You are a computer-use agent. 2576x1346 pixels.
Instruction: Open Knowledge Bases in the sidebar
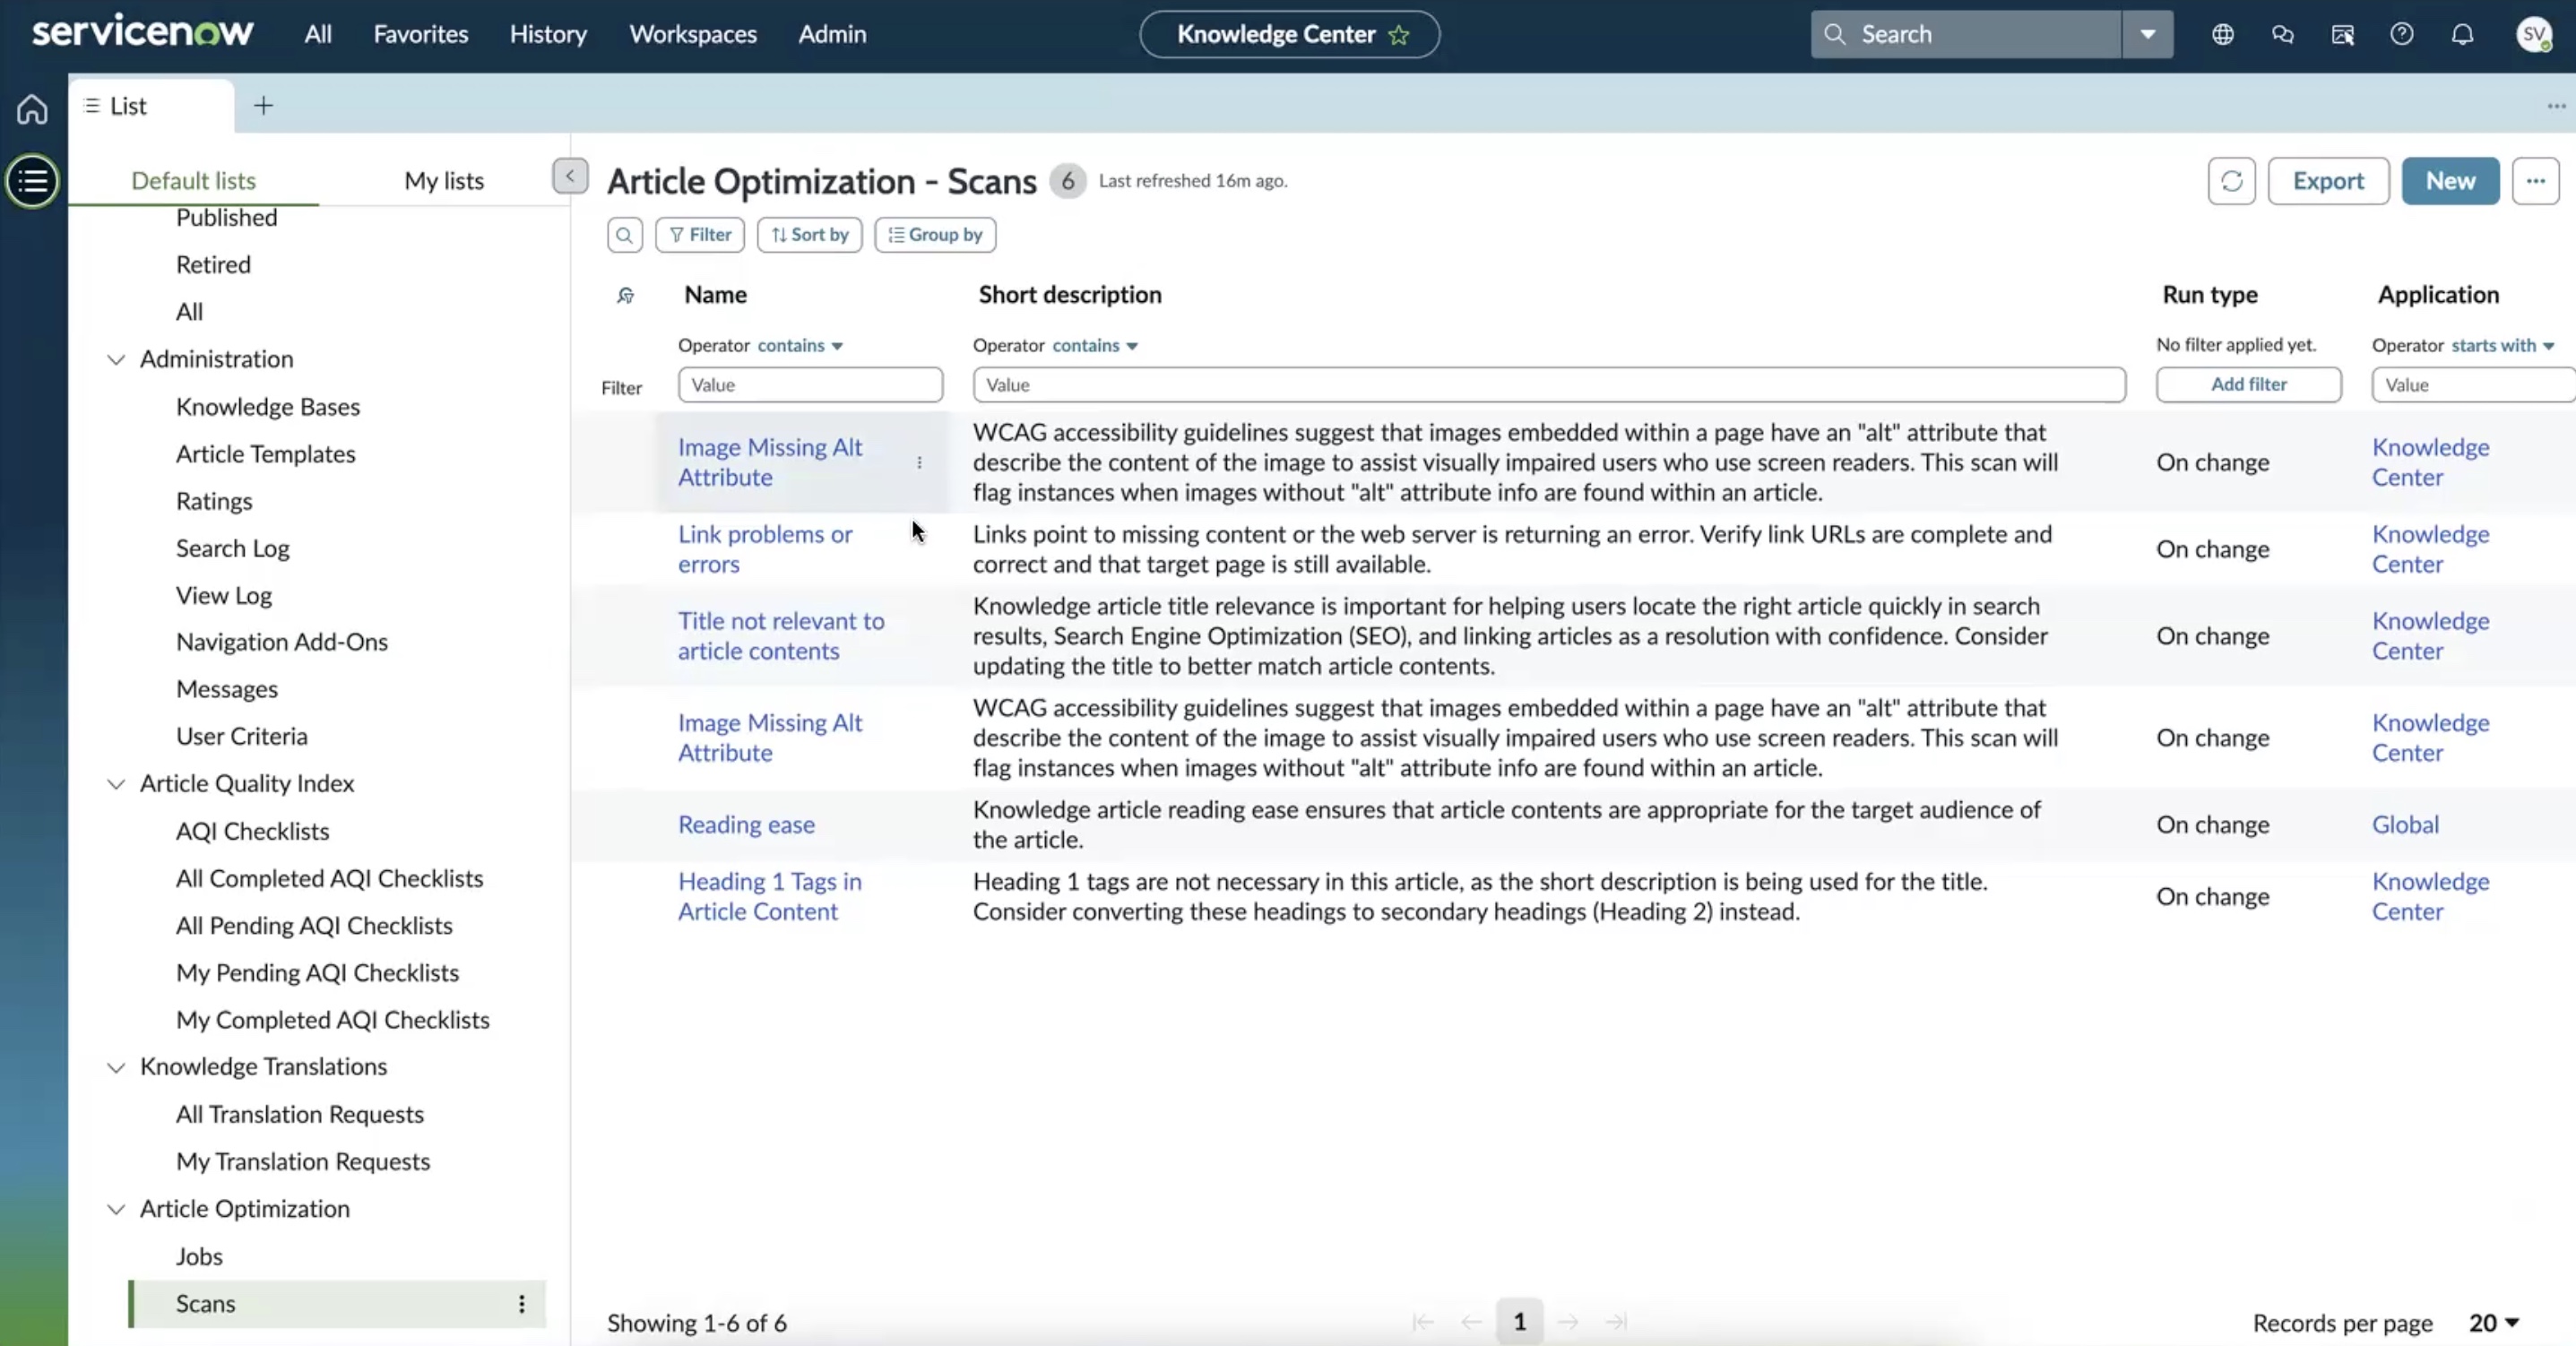[x=268, y=407]
